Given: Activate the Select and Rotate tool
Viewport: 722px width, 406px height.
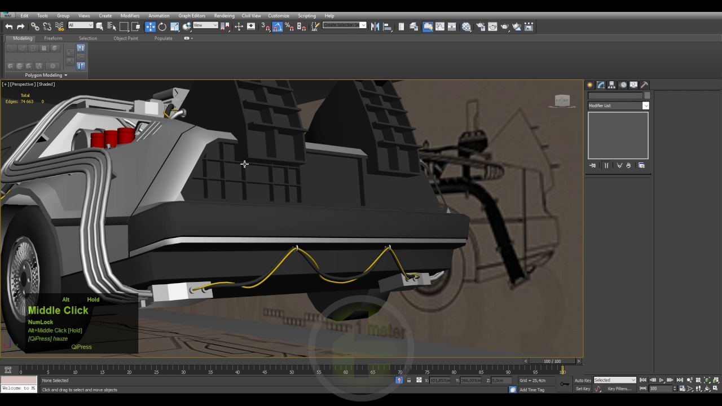Looking at the screenshot, I should pos(162,27).
